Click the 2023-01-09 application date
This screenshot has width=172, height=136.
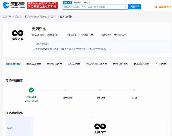[31, 101]
